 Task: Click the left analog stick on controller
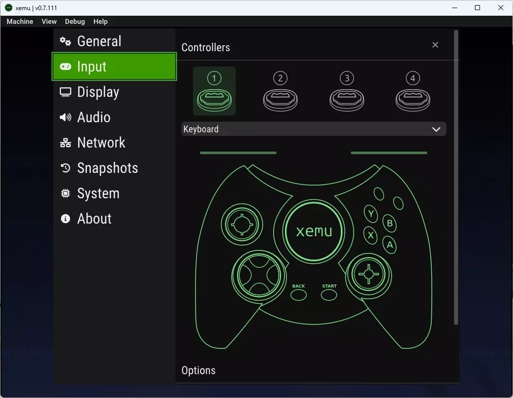[242, 224]
